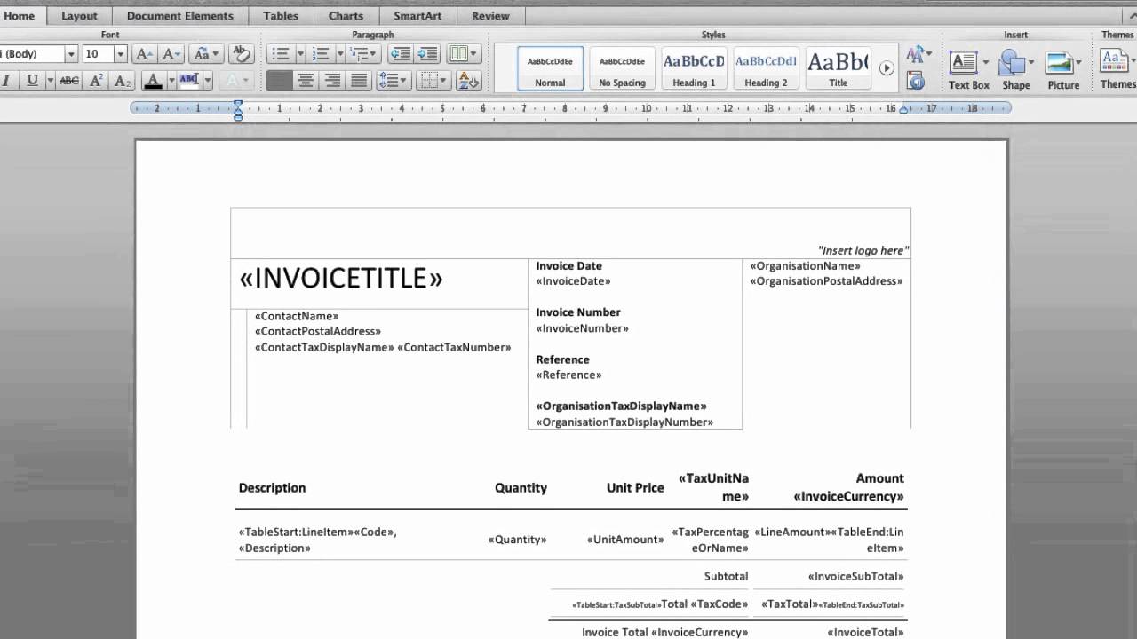Apply the Heading 2 style

(766, 68)
